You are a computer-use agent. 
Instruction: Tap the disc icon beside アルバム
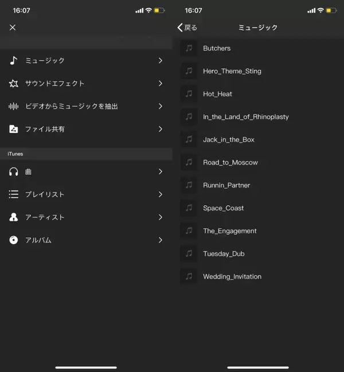click(x=14, y=240)
